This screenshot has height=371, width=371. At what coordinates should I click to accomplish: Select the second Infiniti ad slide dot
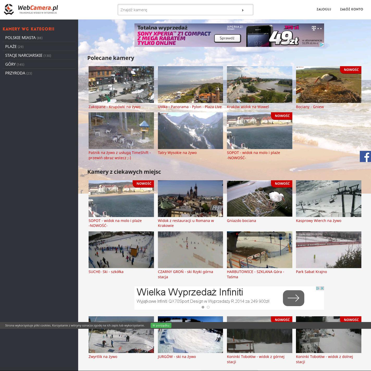pyautogui.click(x=208, y=307)
